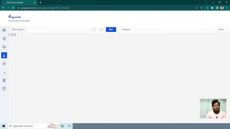230x129 pixels.
Task: Open the Python compiler from sidebar
Action: [4, 30]
